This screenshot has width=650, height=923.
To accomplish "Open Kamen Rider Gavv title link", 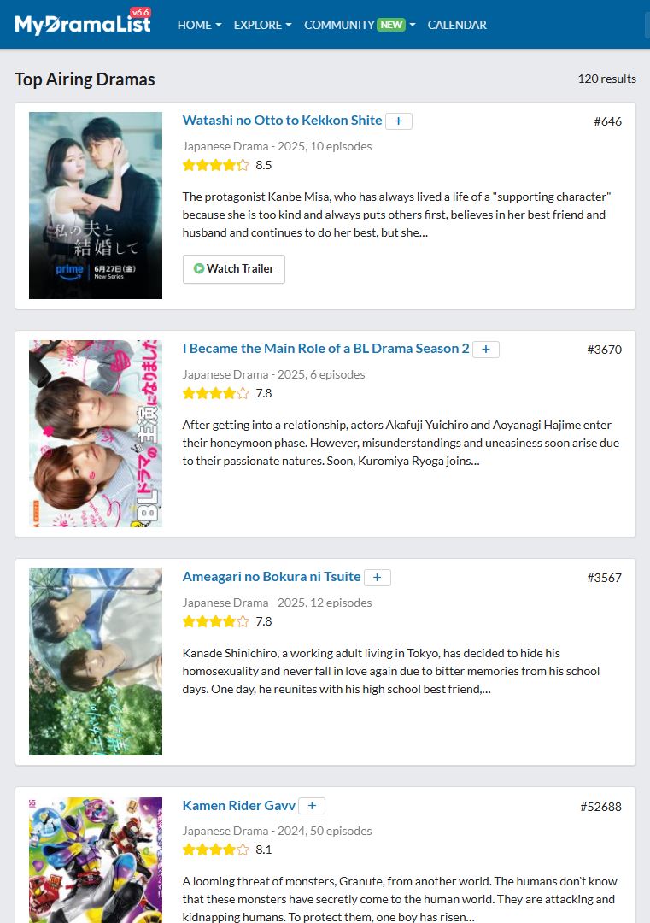I will click(x=239, y=805).
